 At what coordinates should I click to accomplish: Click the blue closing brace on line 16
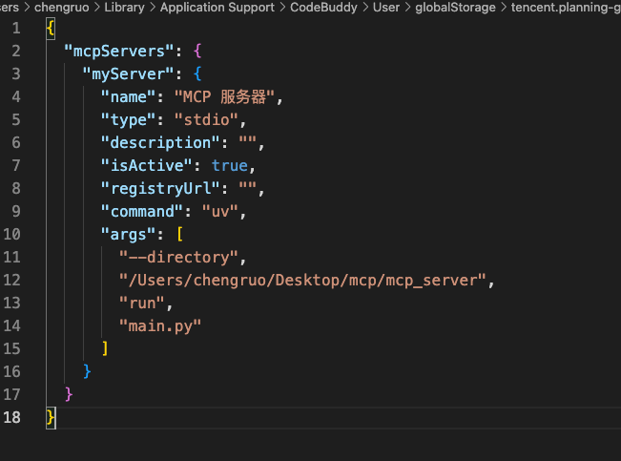point(87,372)
